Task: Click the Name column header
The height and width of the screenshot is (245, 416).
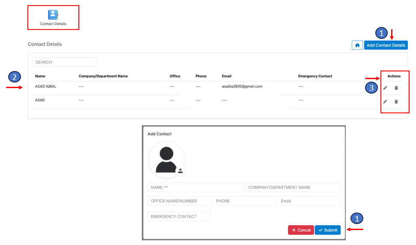Action: coord(40,76)
